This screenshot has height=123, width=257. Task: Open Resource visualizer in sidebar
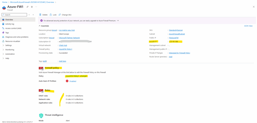point(13,41)
